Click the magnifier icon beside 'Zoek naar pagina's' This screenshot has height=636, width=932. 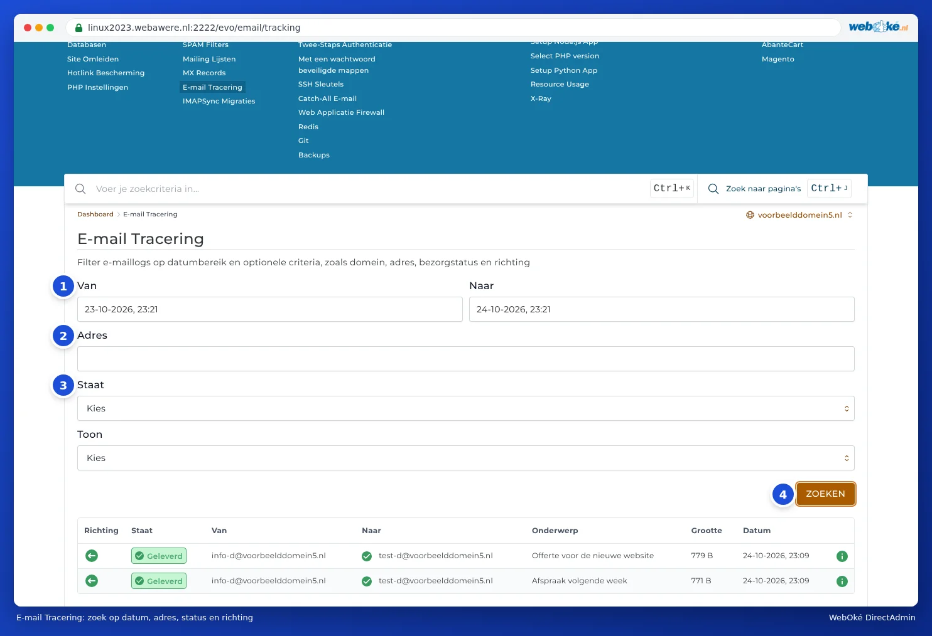pyautogui.click(x=713, y=189)
